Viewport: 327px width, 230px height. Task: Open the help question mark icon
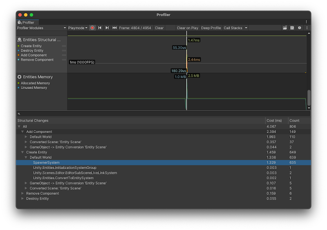click(300, 28)
